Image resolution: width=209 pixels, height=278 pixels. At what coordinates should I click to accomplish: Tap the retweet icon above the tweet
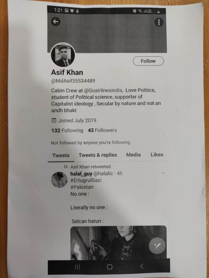65,167
